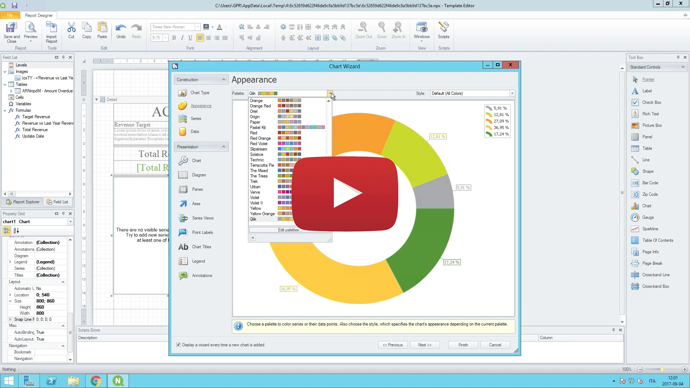Click the Previous button
690x388 pixels.
click(x=392, y=345)
